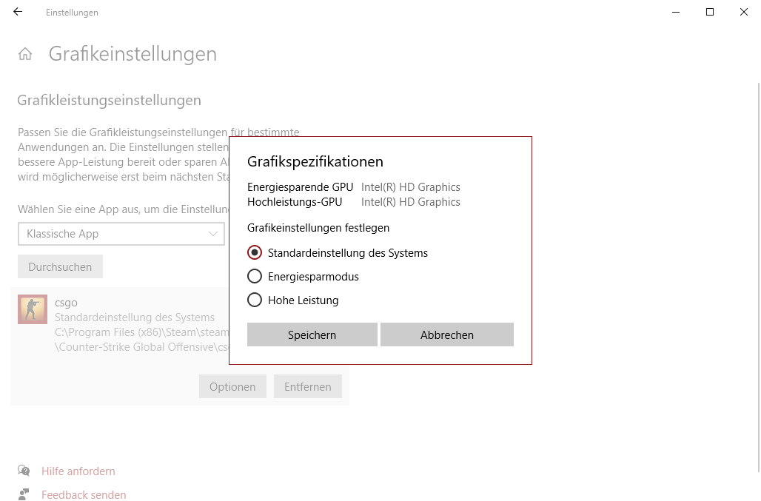Viewport: 761px width, 501px height.
Task: Enable the Energiesparmodus option
Action: 255,276
